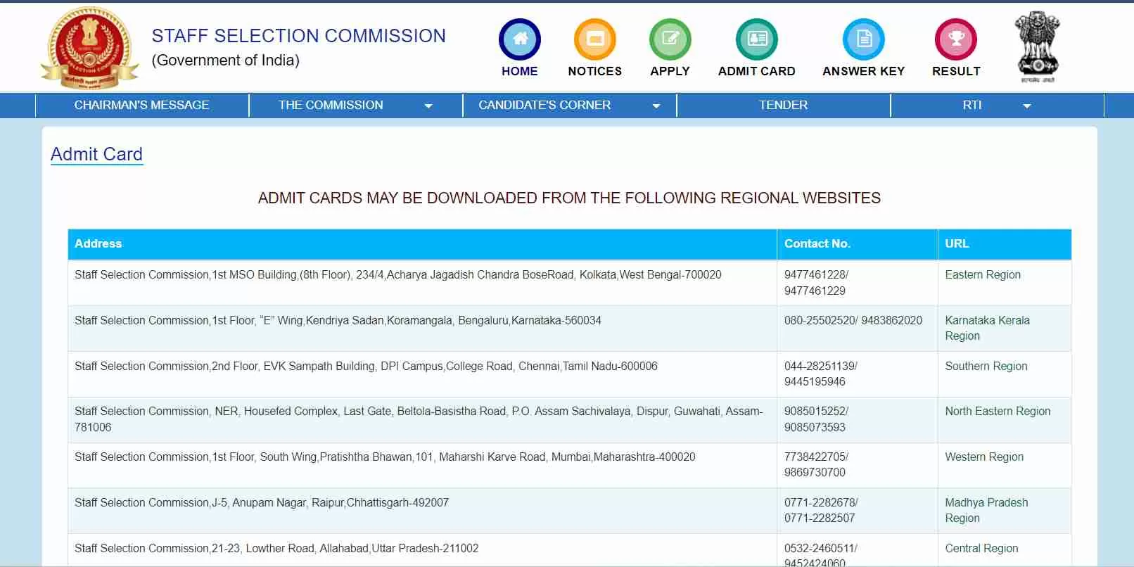This screenshot has width=1134, height=567.
Task: Open the Result trophy icon
Action: (956, 39)
